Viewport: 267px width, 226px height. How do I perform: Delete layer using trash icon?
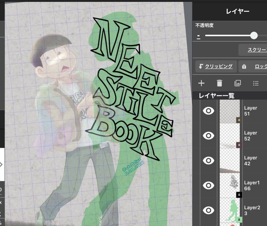click(x=219, y=83)
